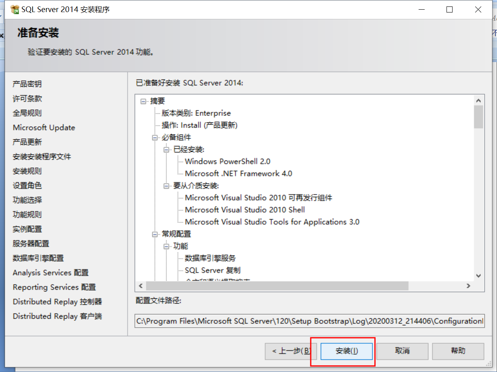Select the 实例配置 step

pos(27,229)
